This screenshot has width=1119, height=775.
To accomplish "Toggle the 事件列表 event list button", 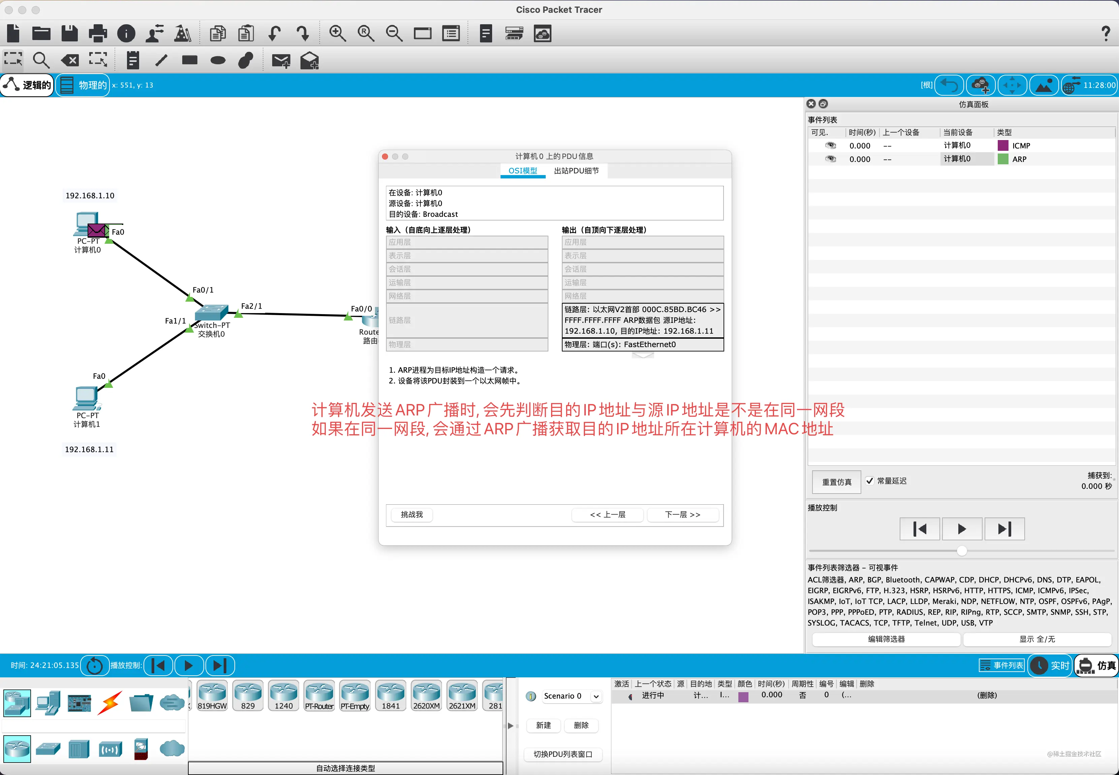I will (x=1001, y=665).
